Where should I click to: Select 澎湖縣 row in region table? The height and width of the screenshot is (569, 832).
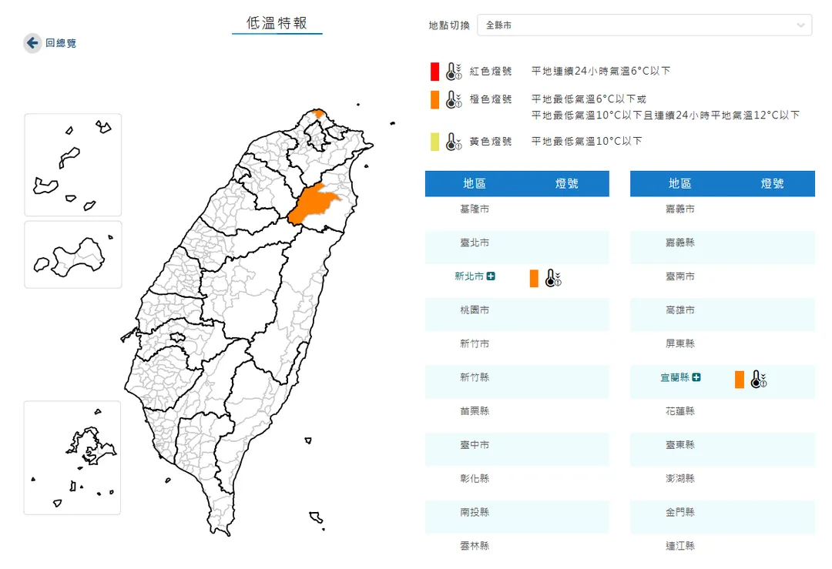click(x=722, y=483)
